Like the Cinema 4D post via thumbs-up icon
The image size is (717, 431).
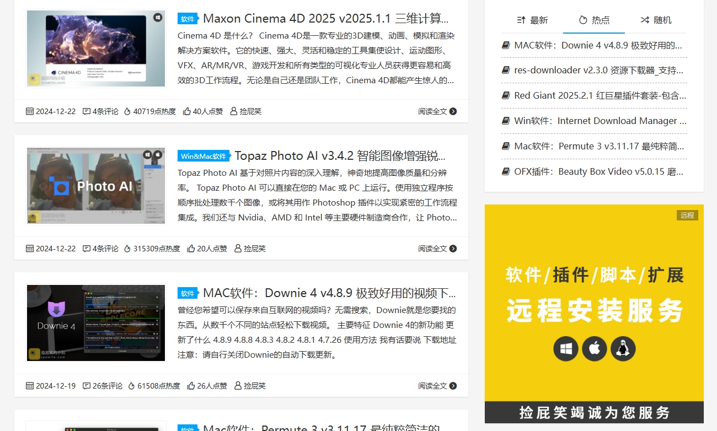(x=187, y=111)
